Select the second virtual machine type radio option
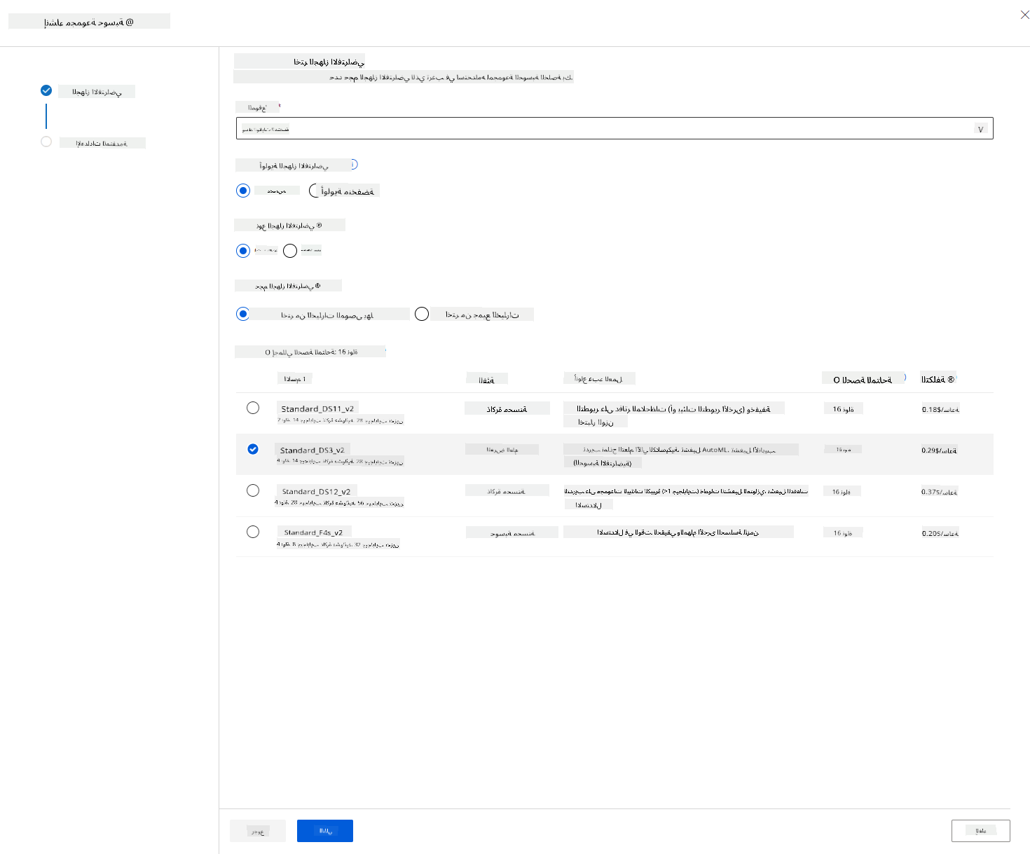This screenshot has width=1030, height=854. click(x=290, y=251)
